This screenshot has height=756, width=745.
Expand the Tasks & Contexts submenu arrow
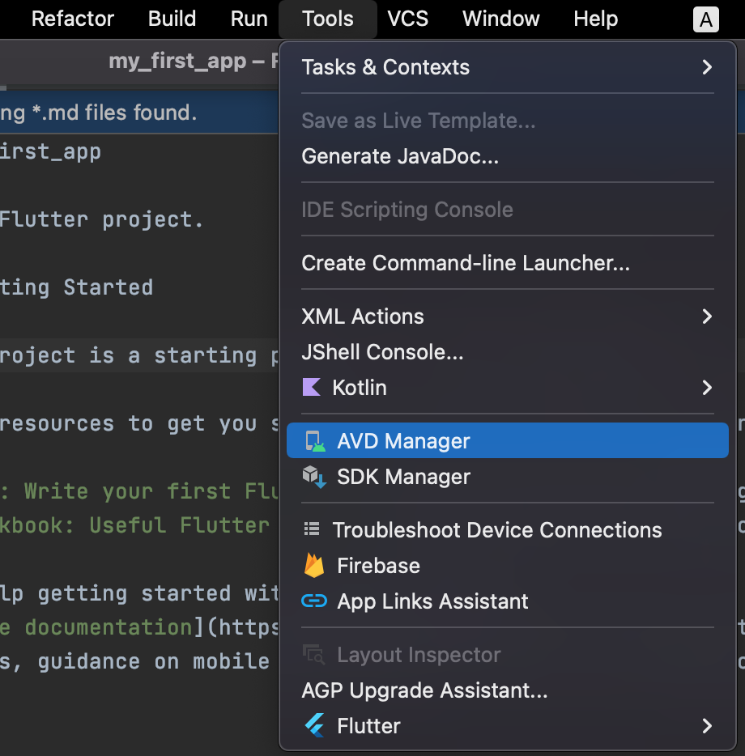tap(707, 67)
